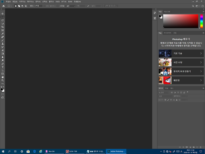
Task: Click the search magnifier icon at top right
Action: point(193,6)
